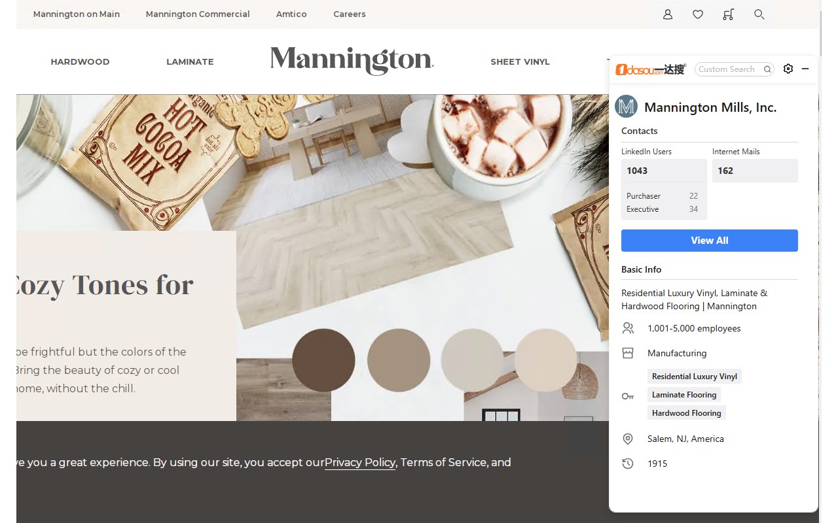
Task: Click the site search magnifier icon
Action: click(x=759, y=14)
